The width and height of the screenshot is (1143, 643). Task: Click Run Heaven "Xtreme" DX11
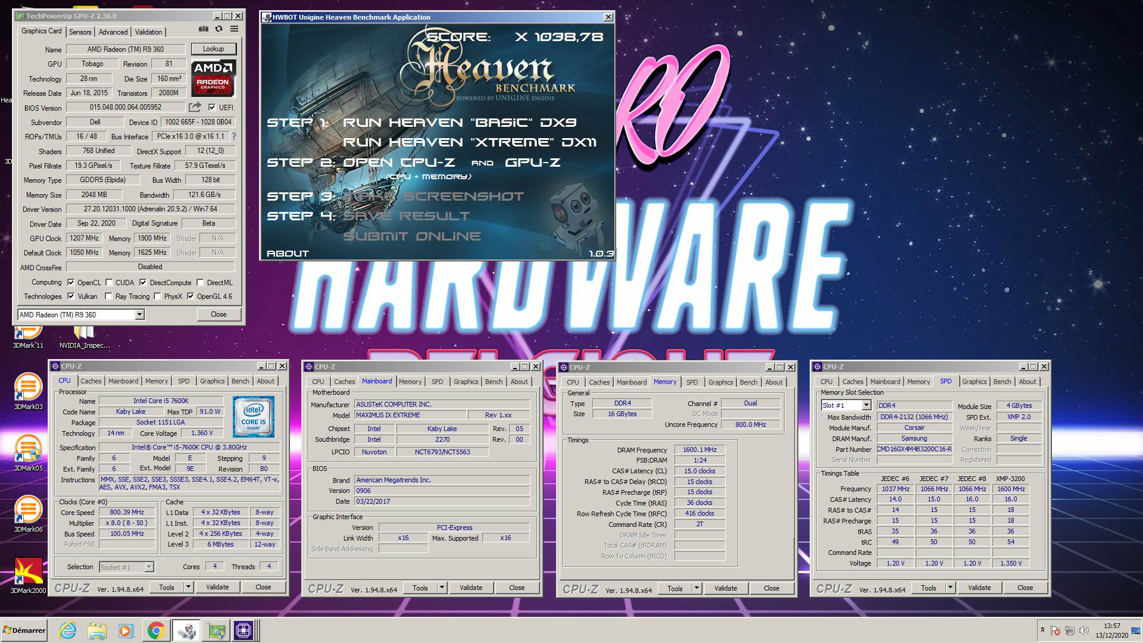click(470, 142)
